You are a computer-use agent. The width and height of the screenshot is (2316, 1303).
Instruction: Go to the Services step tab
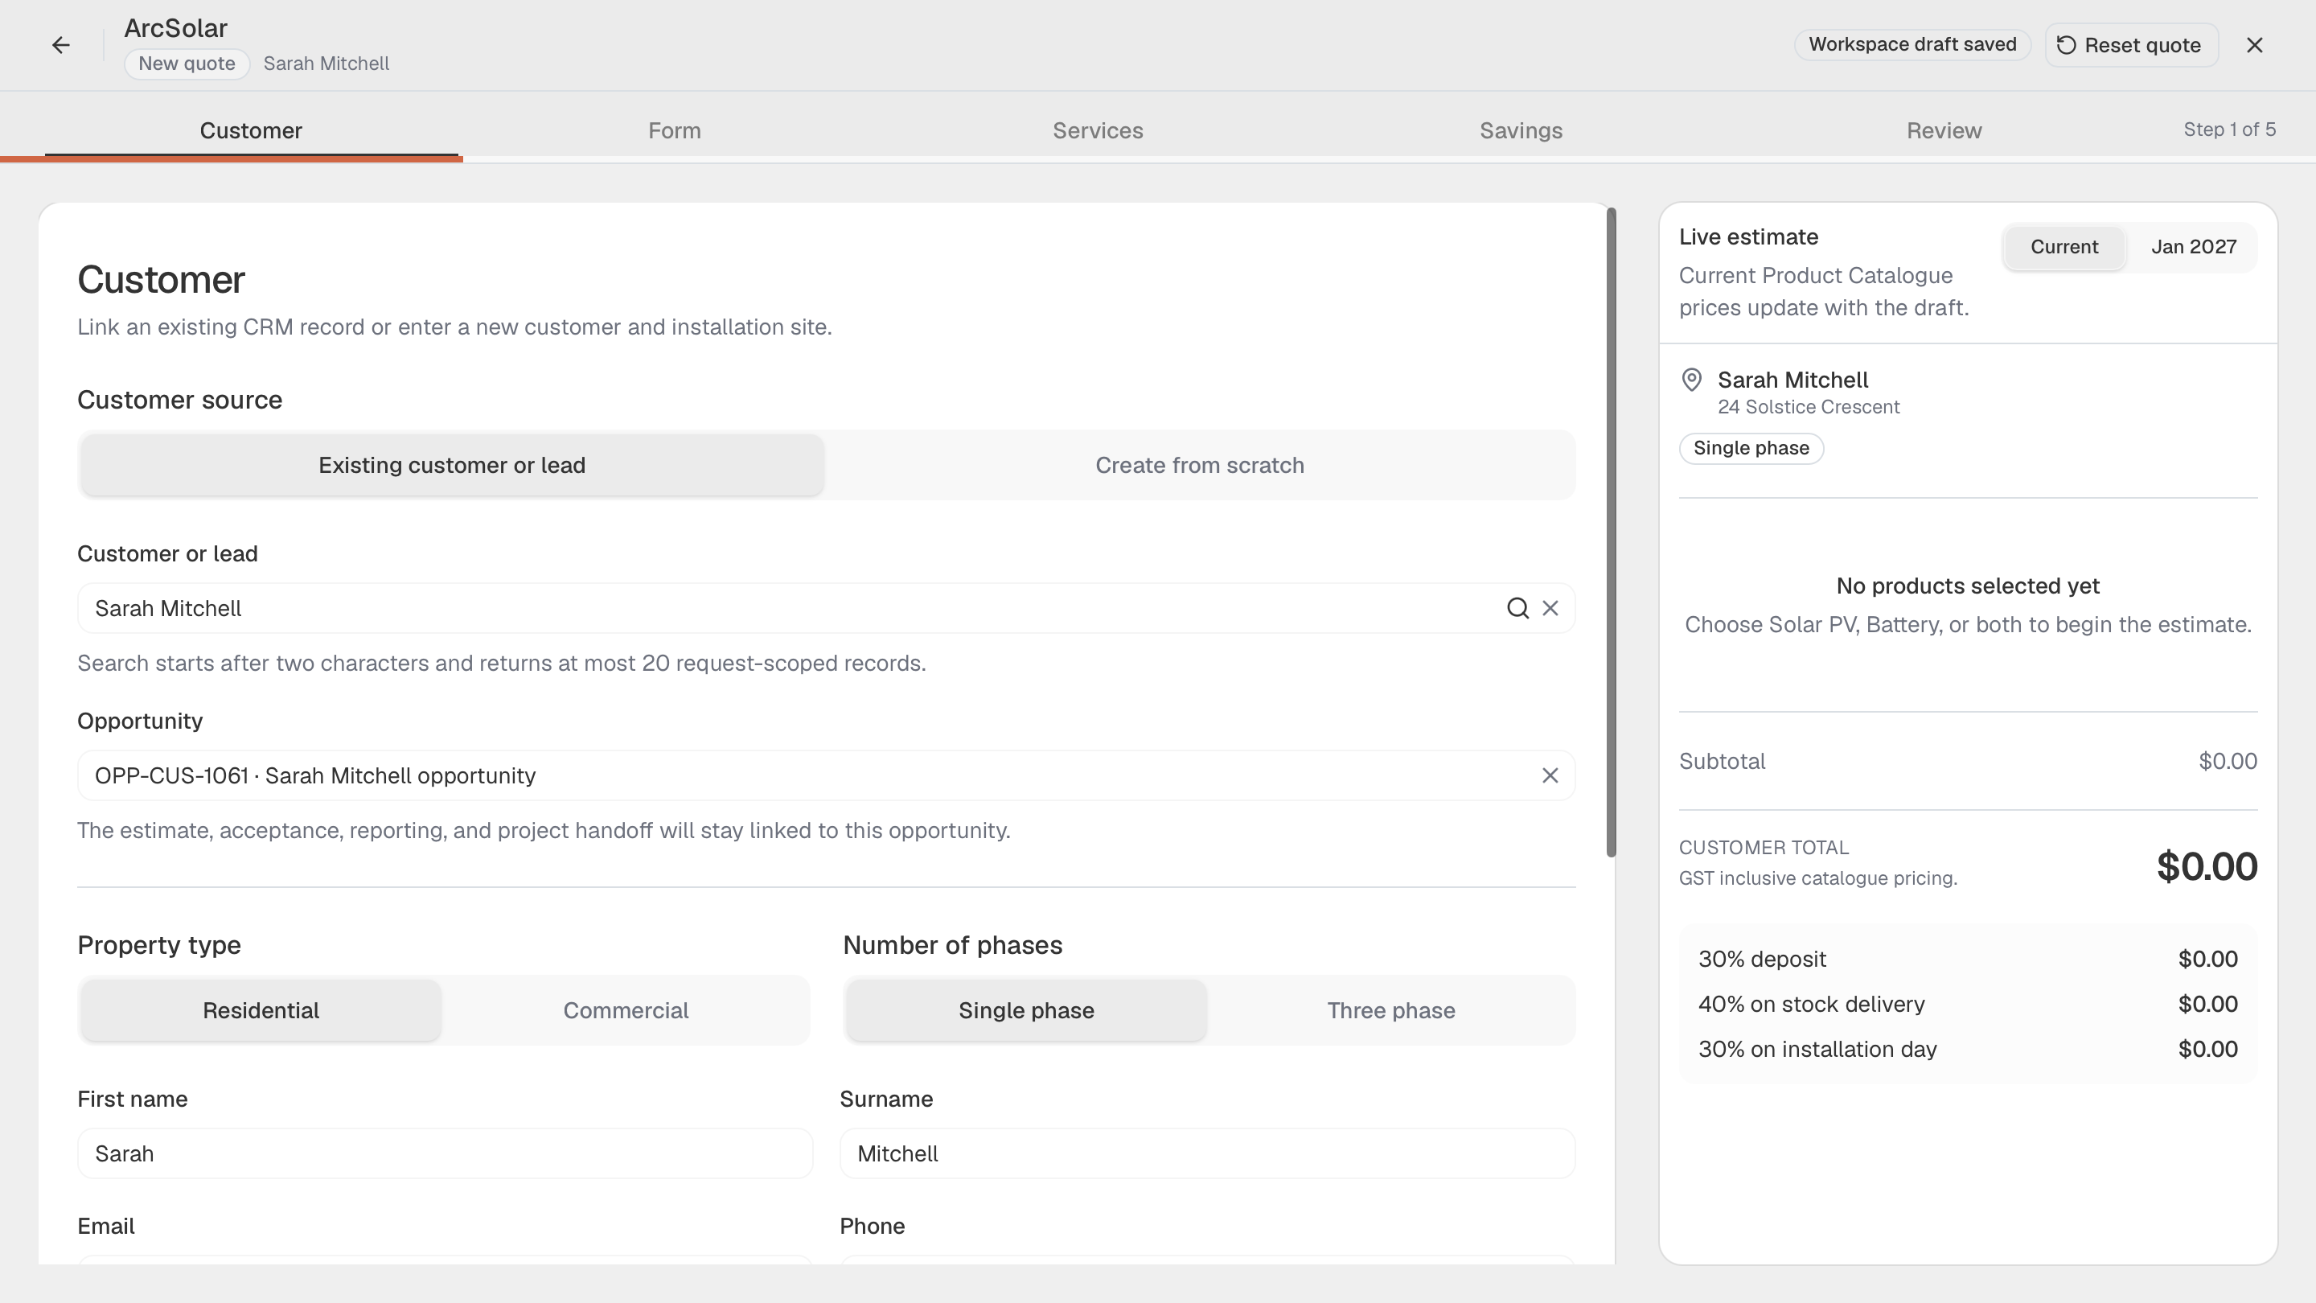1098,130
